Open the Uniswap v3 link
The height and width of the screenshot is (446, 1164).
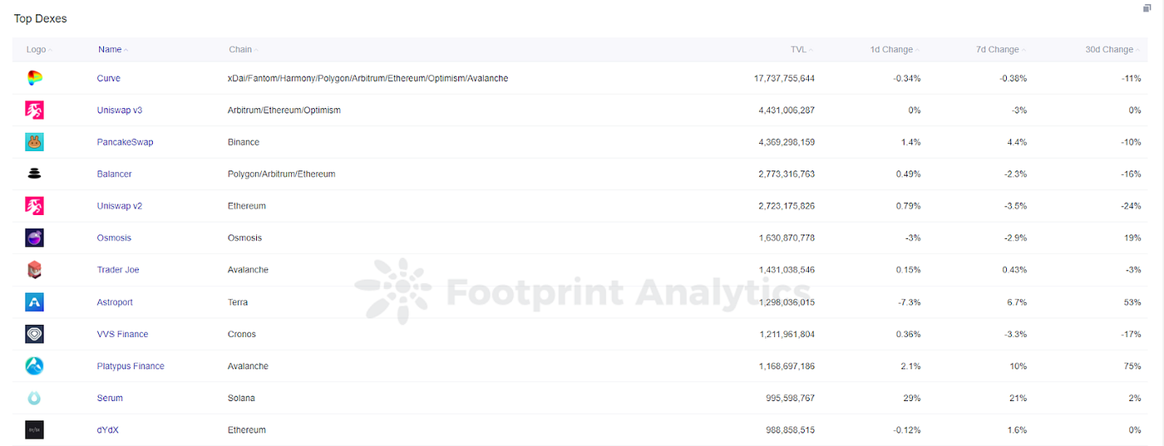tap(120, 110)
